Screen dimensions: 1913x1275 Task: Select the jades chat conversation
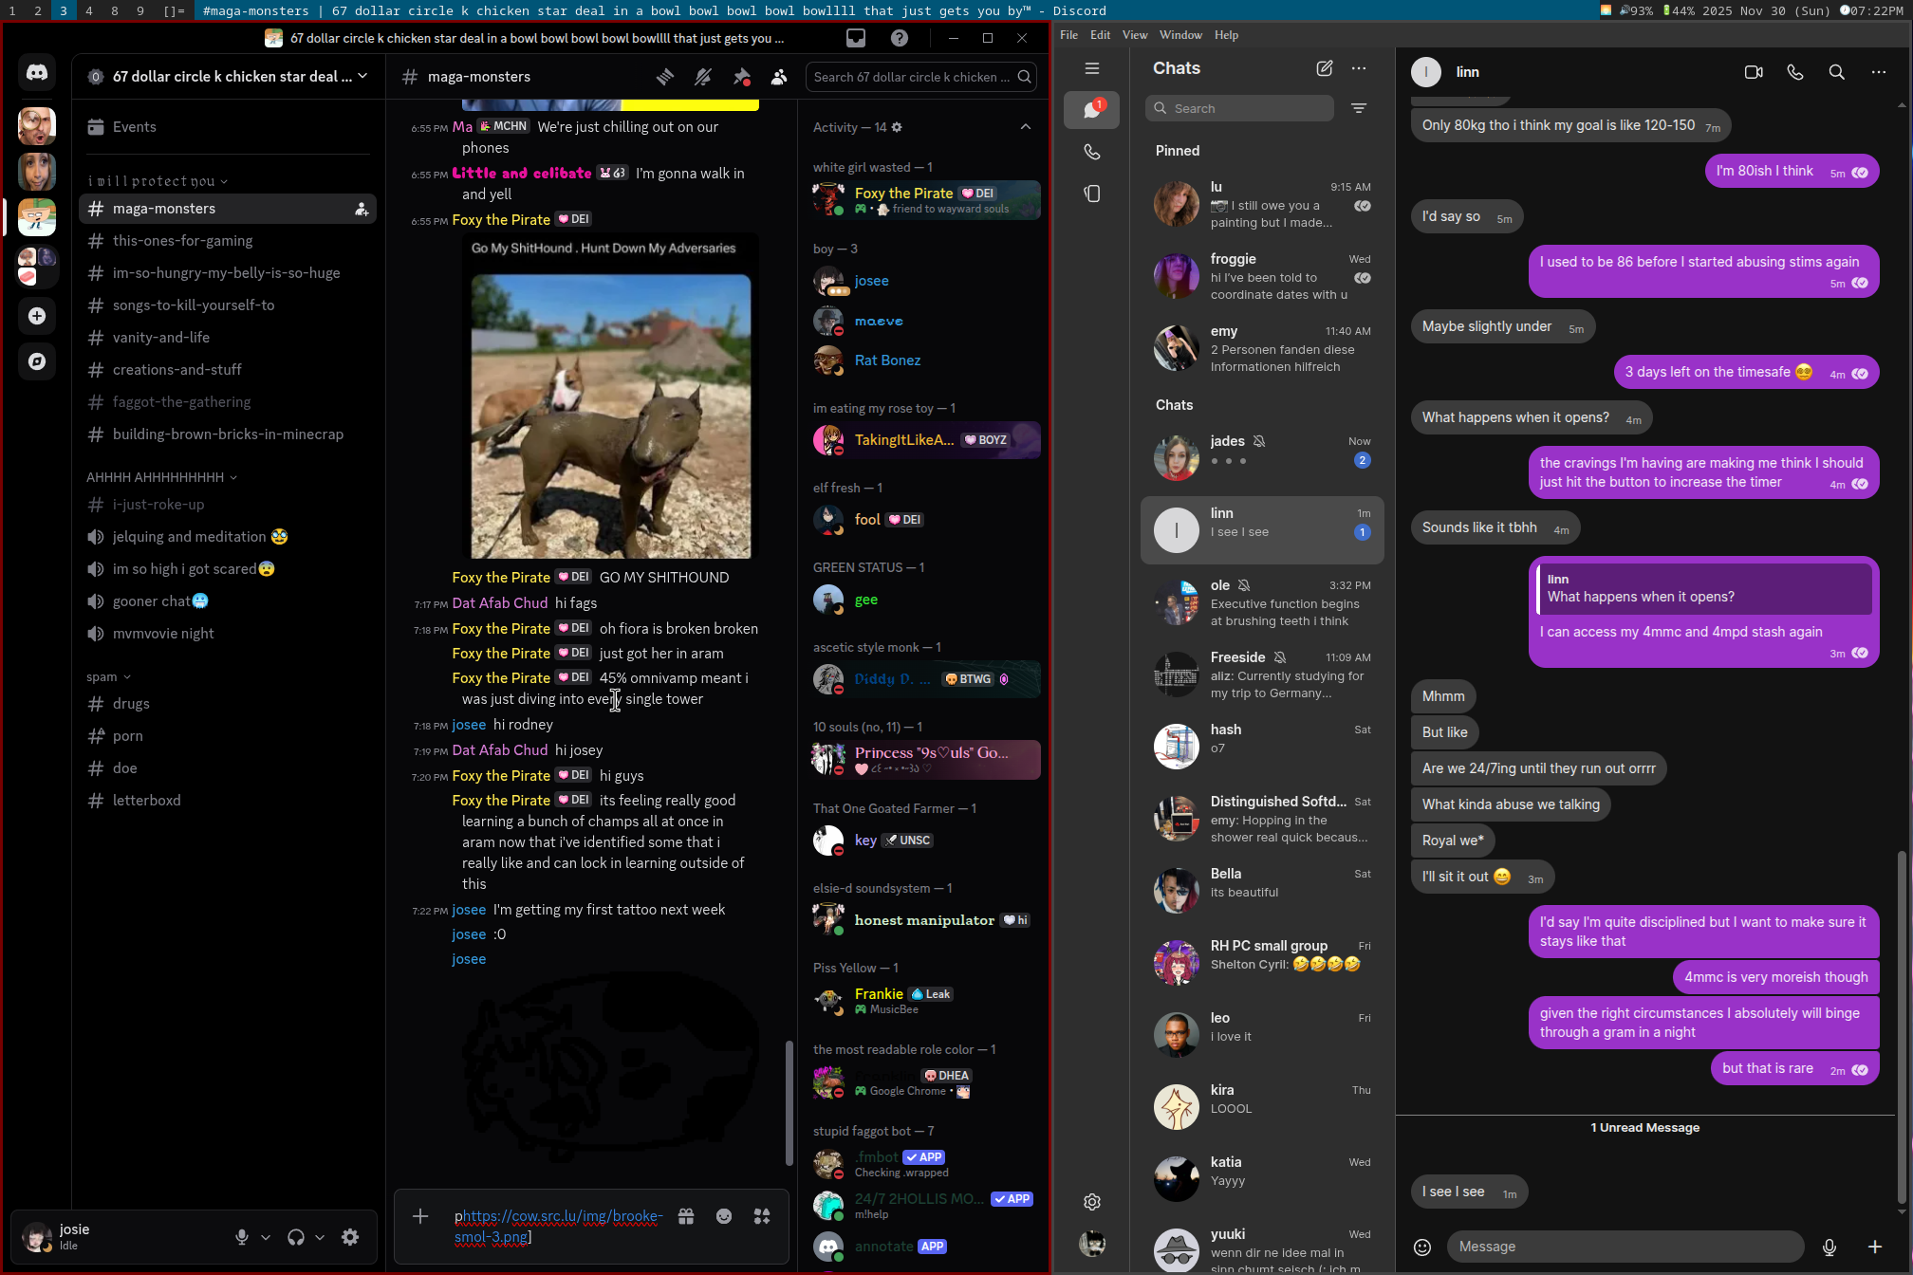[1262, 457]
